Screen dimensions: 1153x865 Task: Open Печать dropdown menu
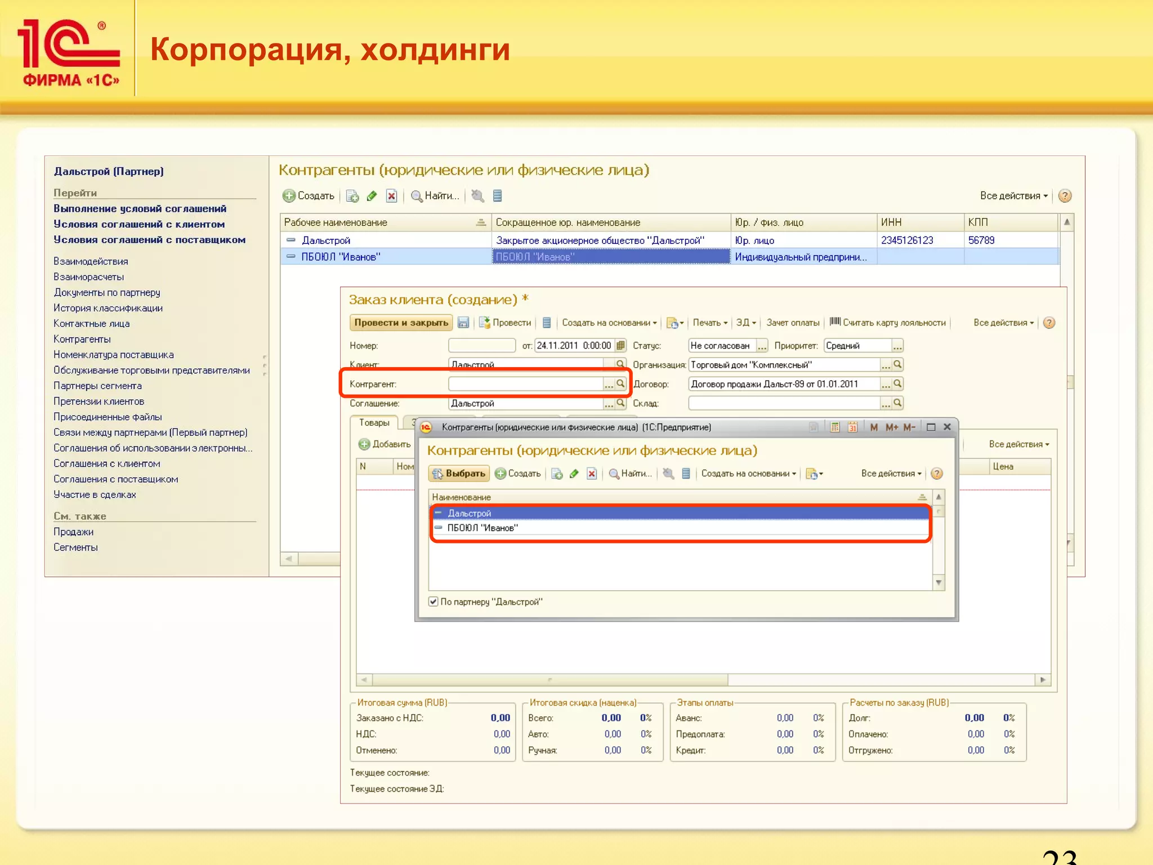pyautogui.click(x=710, y=323)
